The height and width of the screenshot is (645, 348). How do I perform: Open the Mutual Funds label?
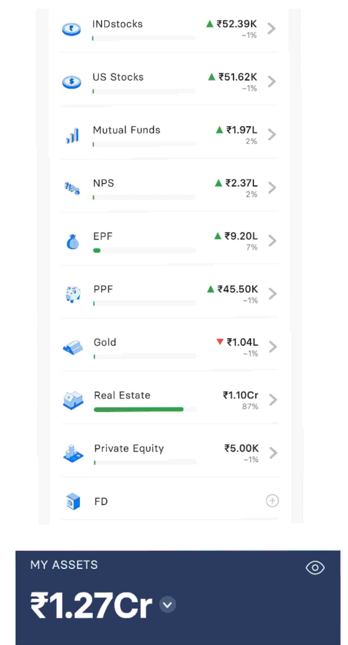click(127, 130)
